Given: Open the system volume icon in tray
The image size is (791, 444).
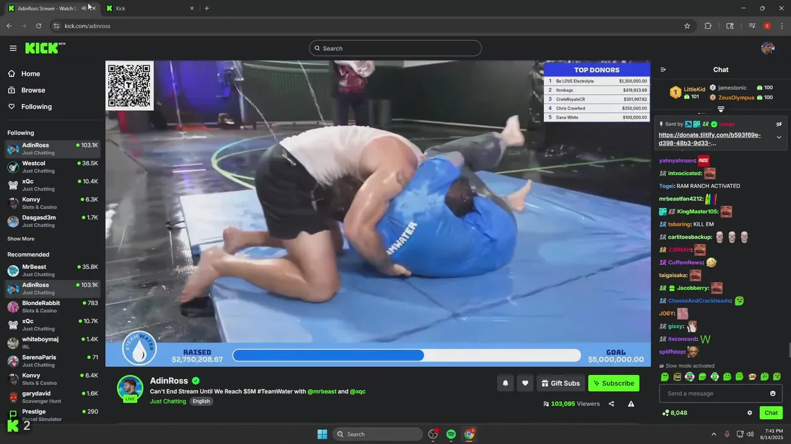Looking at the screenshot, I should coord(750,434).
